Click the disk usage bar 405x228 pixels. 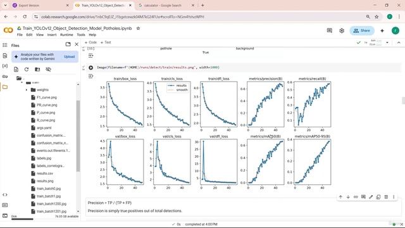22,219
